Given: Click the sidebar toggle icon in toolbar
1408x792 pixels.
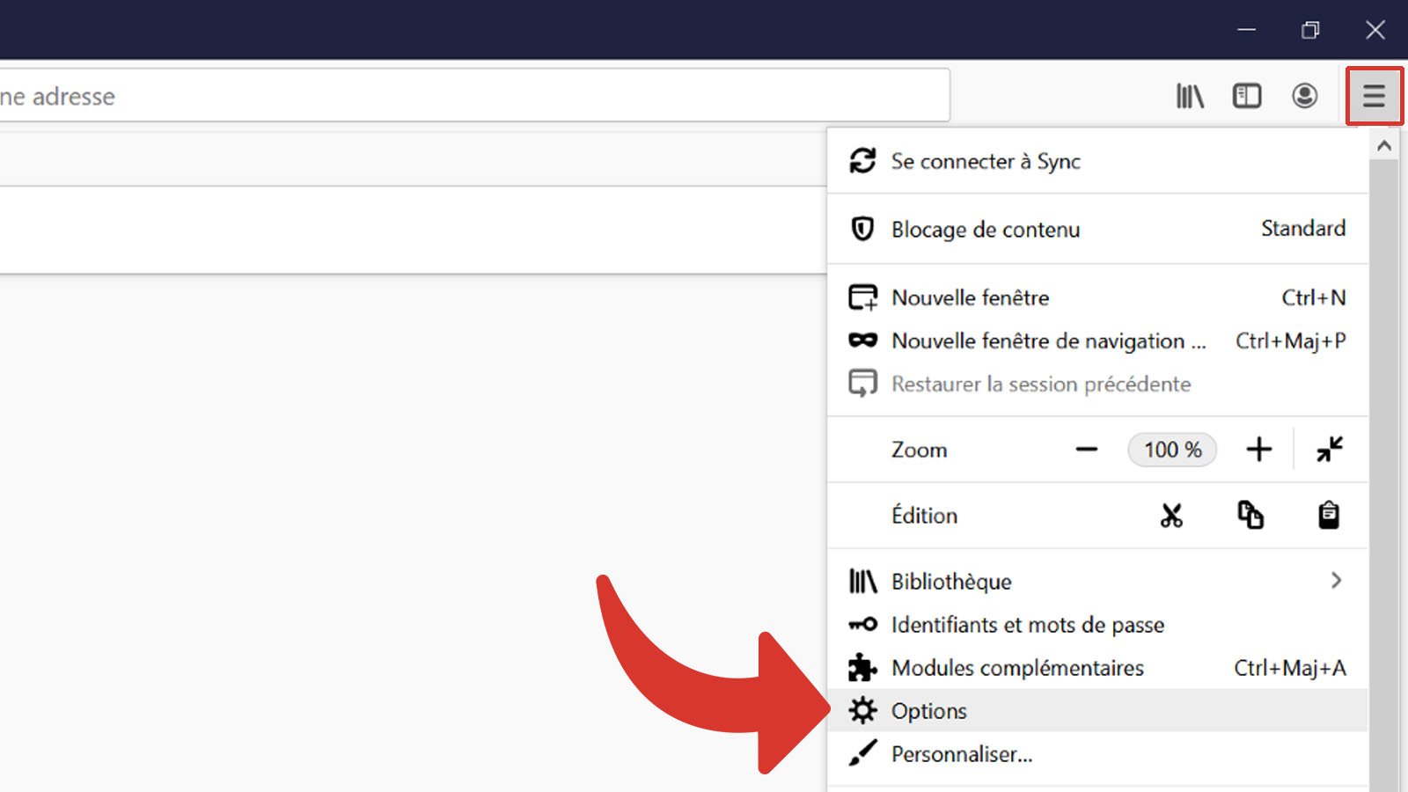Looking at the screenshot, I should click(1246, 96).
